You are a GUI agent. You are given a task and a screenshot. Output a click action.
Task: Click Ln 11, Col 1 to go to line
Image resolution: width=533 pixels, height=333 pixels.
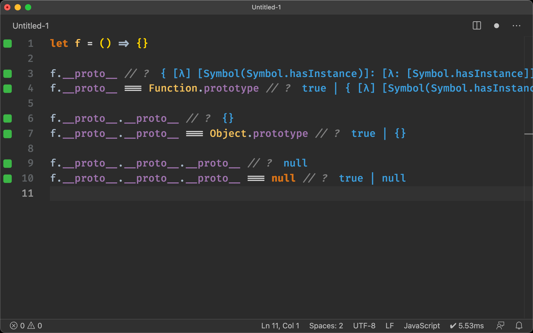click(280, 325)
